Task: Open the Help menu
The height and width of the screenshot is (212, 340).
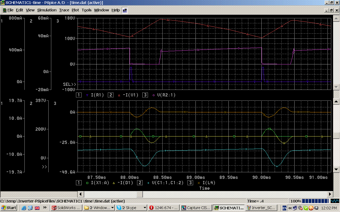Action: pyautogui.click(x=116, y=10)
